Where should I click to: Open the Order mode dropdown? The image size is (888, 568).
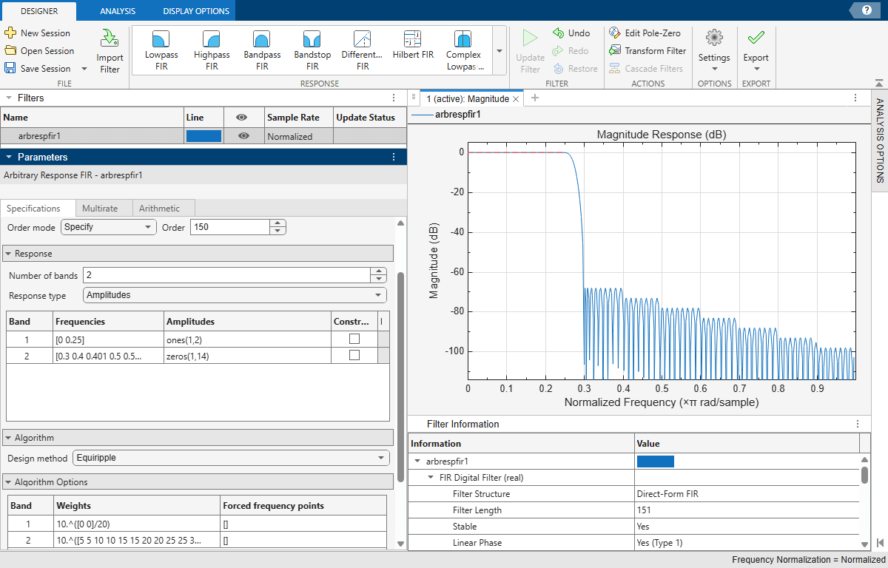109,227
